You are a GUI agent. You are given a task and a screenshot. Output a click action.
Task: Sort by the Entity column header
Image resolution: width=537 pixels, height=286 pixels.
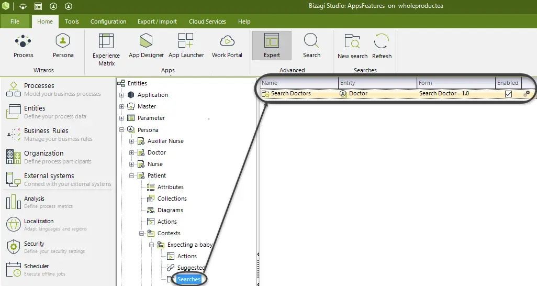pos(377,83)
